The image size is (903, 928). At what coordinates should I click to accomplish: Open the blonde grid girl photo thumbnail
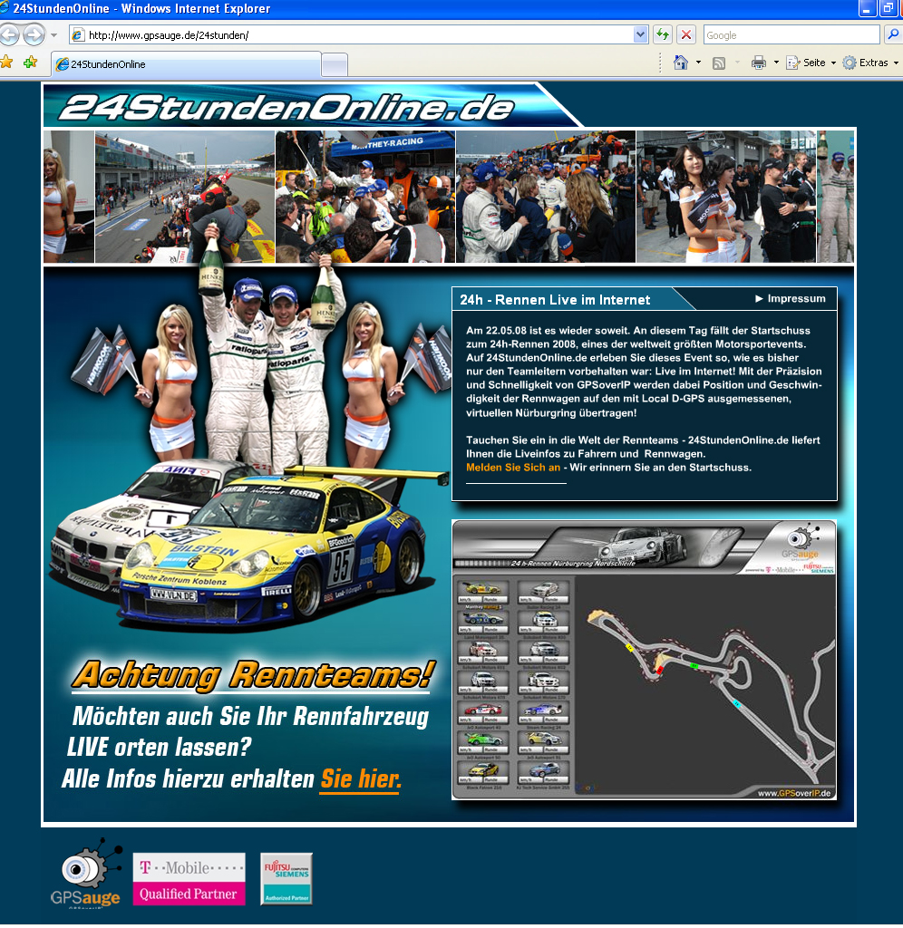click(x=69, y=197)
